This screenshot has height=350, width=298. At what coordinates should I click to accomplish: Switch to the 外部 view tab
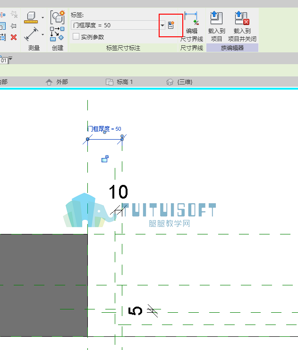click(x=57, y=82)
